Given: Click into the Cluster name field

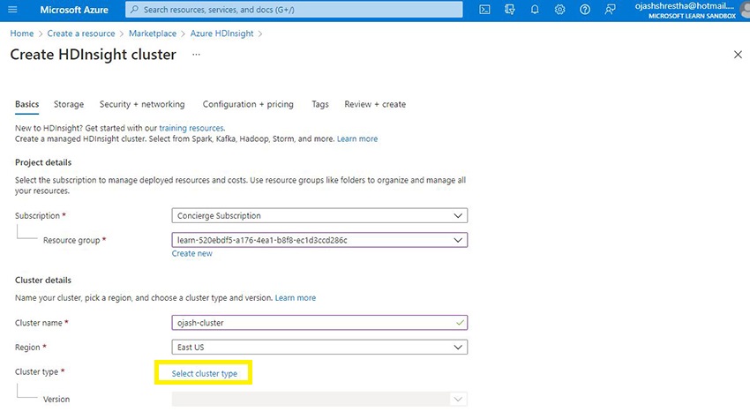Looking at the screenshot, I should coord(313,323).
